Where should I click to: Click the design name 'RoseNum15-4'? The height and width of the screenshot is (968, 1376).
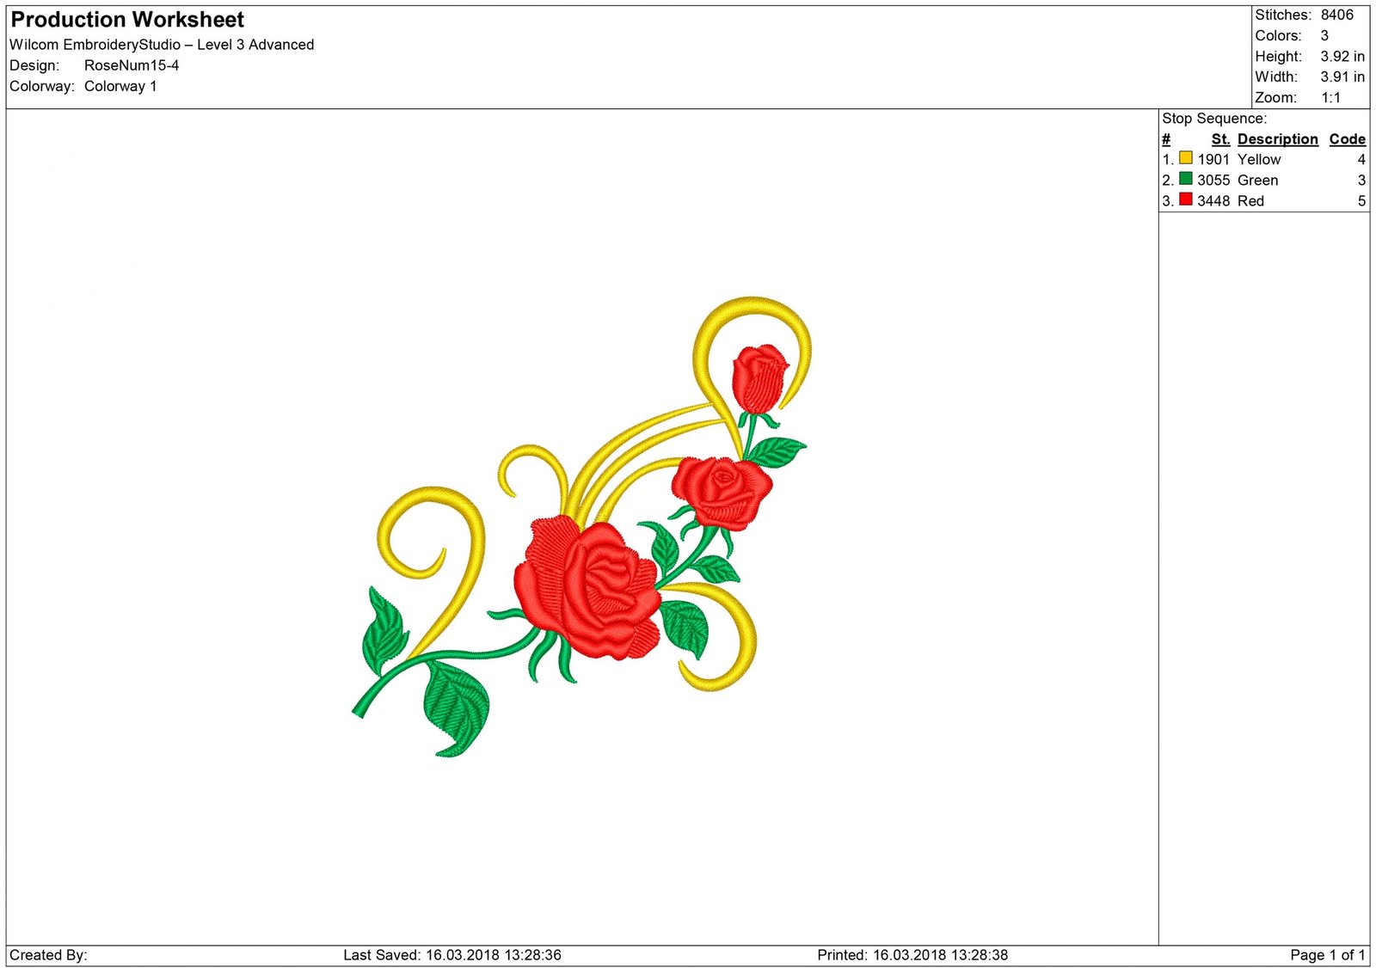[x=132, y=65]
